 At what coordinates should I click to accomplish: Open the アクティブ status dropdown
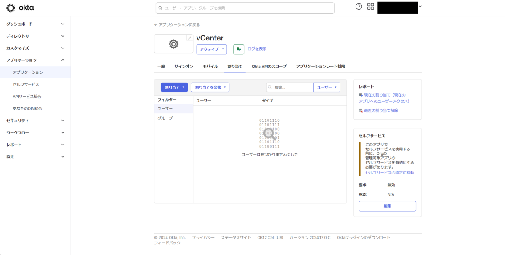pos(212,49)
